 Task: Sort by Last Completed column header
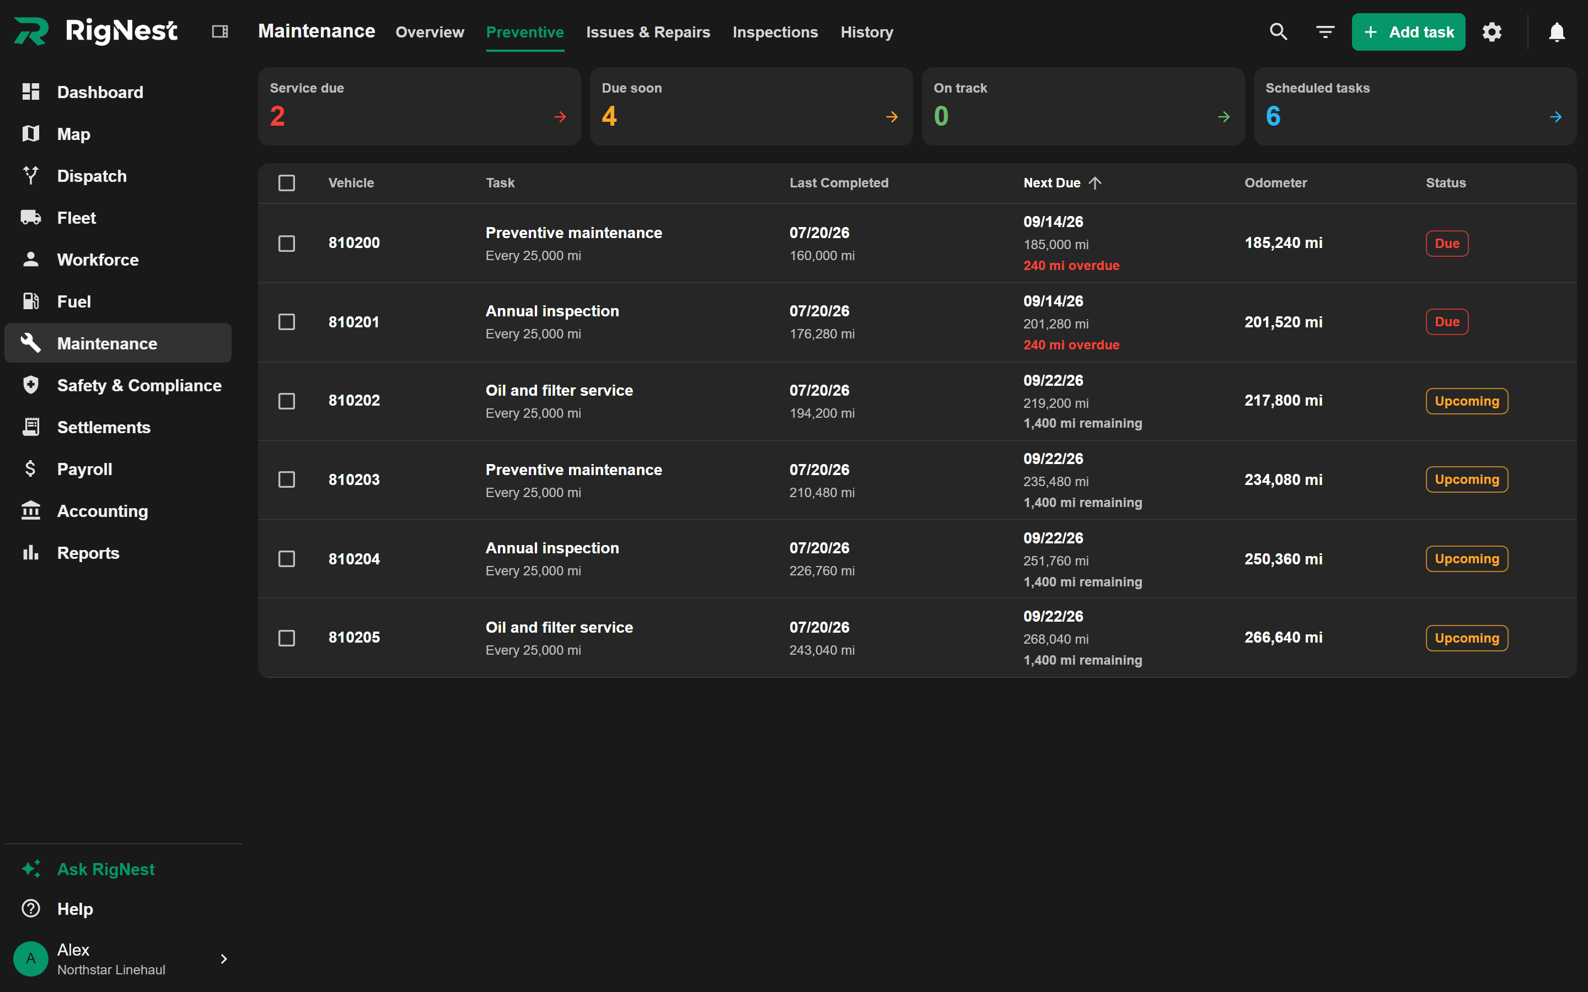click(839, 183)
